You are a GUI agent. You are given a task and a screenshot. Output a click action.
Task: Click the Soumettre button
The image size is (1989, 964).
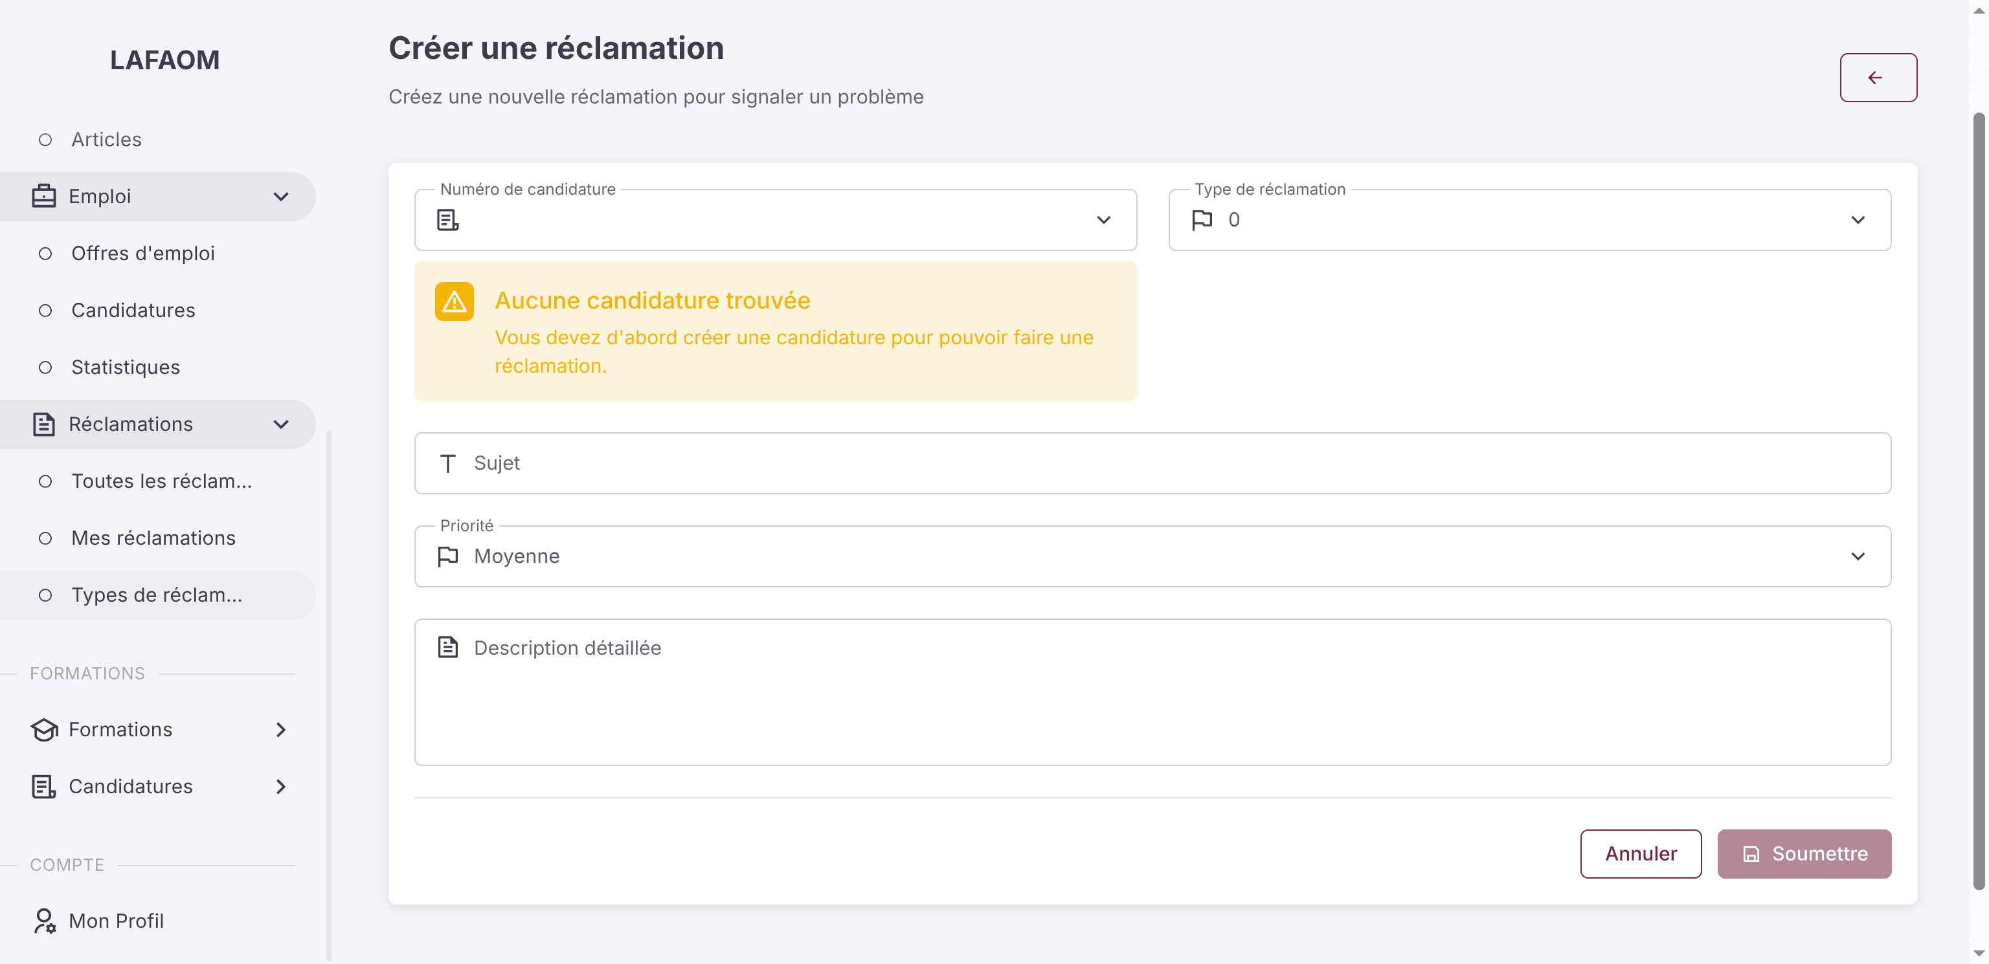1804,853
